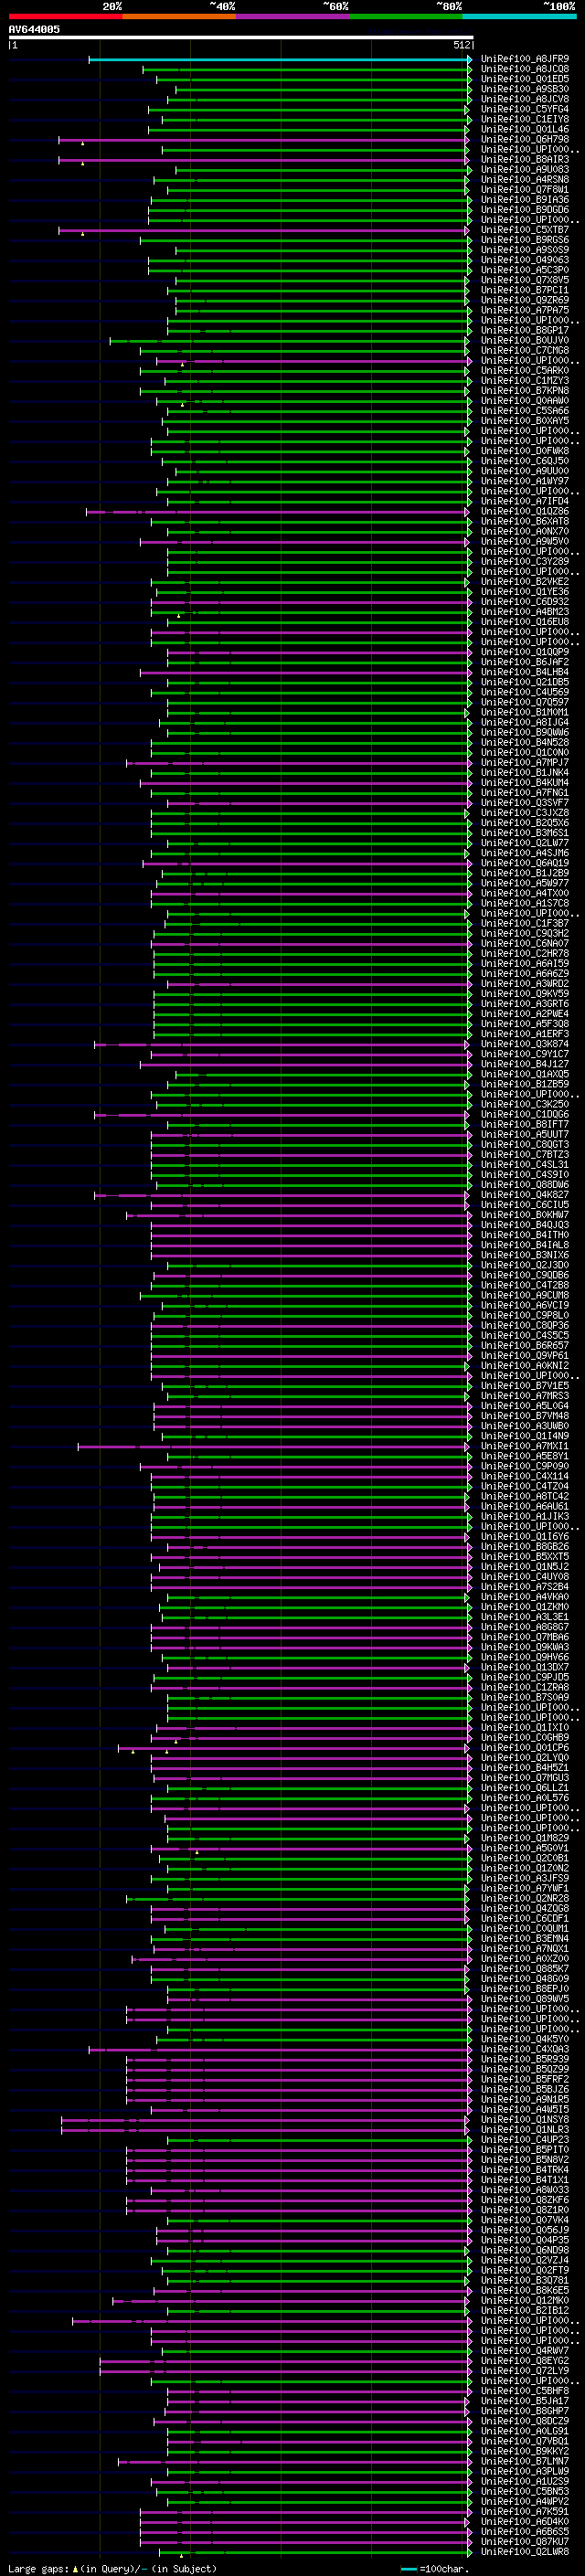Pick the UniRef100_O49063 hit

[525, 260]
